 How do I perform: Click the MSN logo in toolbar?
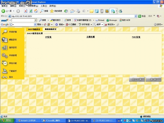pyautogui.click(x=5, y=20)
